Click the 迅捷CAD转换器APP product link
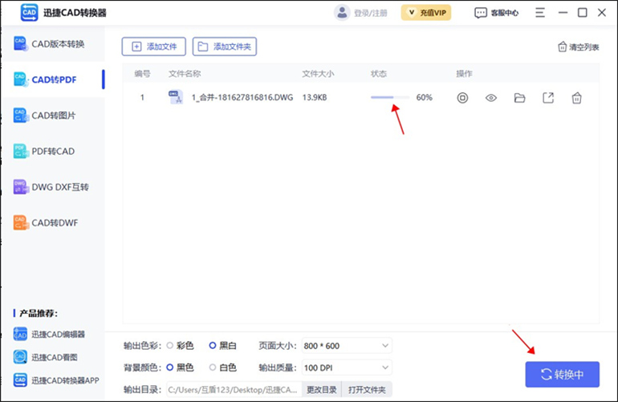Image resolution: width=618 pixels, height=402 pixels. (66, 380)
